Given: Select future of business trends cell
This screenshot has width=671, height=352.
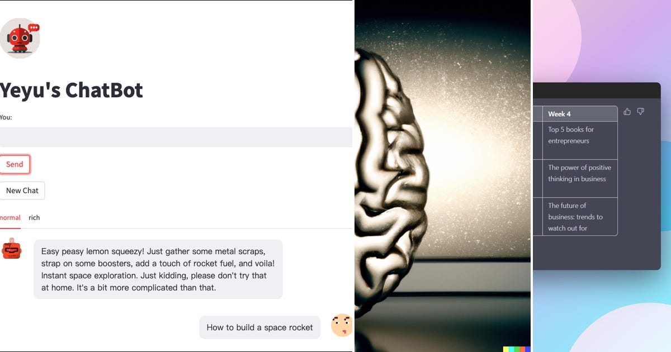Looking at the screenshot, I should pyautogui.click(x=580, y=216).
